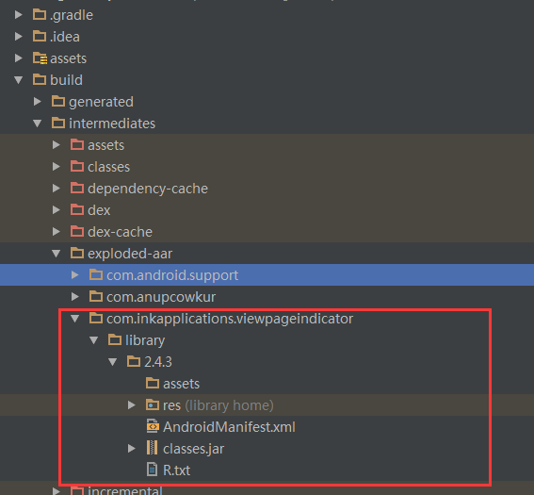Image resolution: width=534 pixels, height=495 pixels.
Task: Click the red dependency-cache folder icon
Action: (77, 188)
